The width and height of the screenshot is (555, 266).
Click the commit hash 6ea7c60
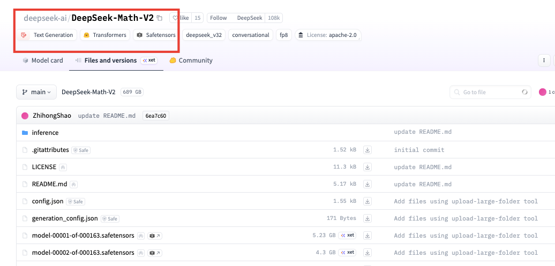click(155, 116)
